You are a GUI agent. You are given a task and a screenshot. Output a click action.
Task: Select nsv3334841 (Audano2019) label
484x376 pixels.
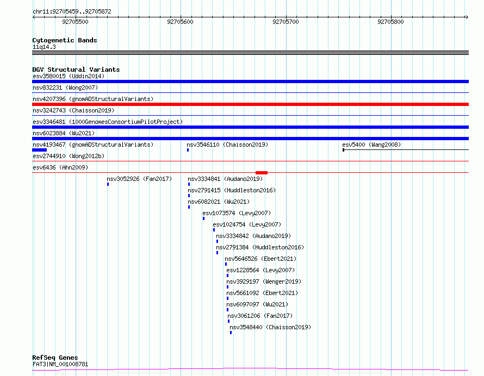225,179
